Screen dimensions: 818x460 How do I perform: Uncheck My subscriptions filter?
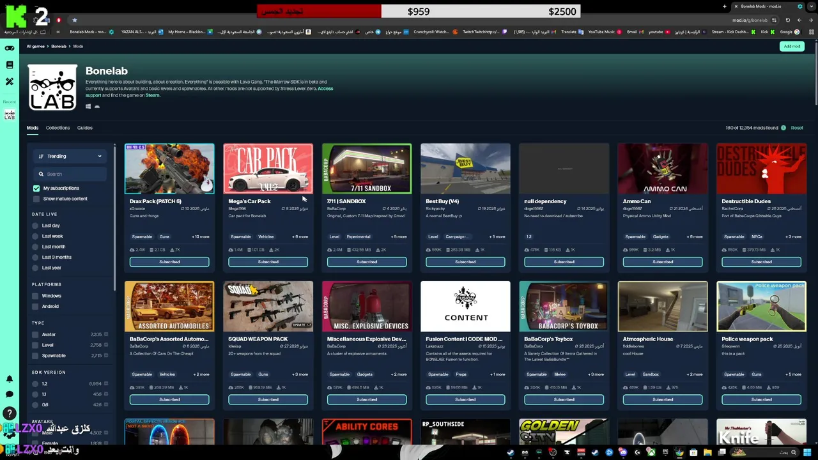click(36, 188)
